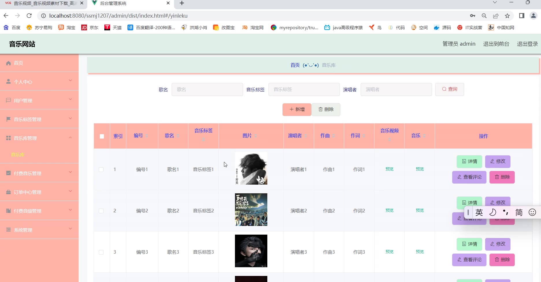The image size is (541, 282).
Task: Check the checkbox for row 歌名1
Action: coord(101,170)
